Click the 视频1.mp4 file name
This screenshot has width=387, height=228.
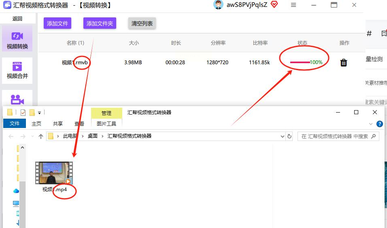(x=55, y=190)
